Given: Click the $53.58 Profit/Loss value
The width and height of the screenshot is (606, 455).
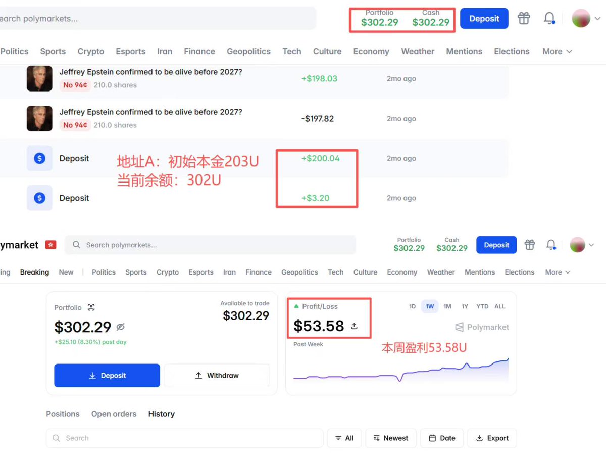Looking at the screenshot, I should click(319, 326).
